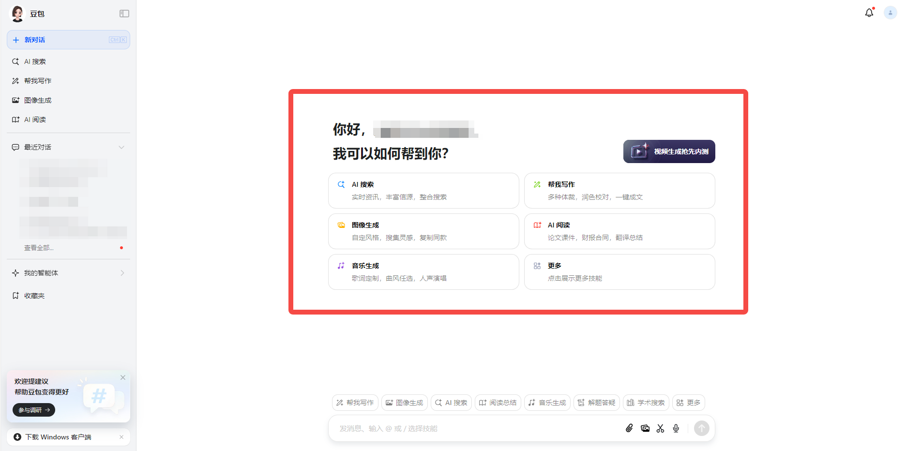The width and height of the screenshot is (906, 451).
Task: Select the AI 搜索 skill chip
Action: click(x=451, y=403)
